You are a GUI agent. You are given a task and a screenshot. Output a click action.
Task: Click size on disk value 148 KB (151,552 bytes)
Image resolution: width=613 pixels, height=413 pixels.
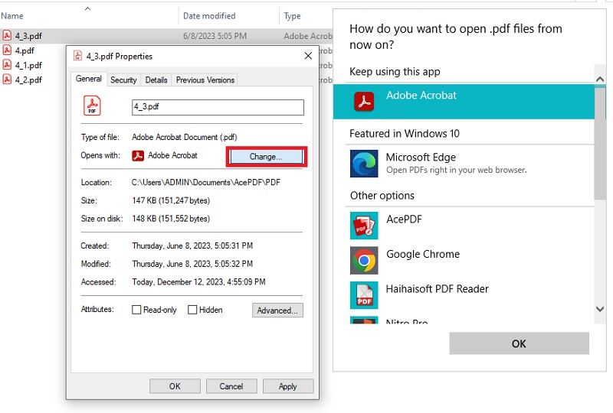pos(171,219)
